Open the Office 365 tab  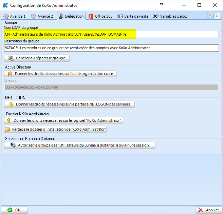(100, 16)
